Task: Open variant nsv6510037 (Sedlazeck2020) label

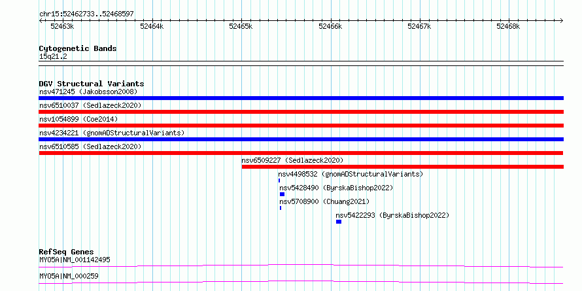Action: 90,105
